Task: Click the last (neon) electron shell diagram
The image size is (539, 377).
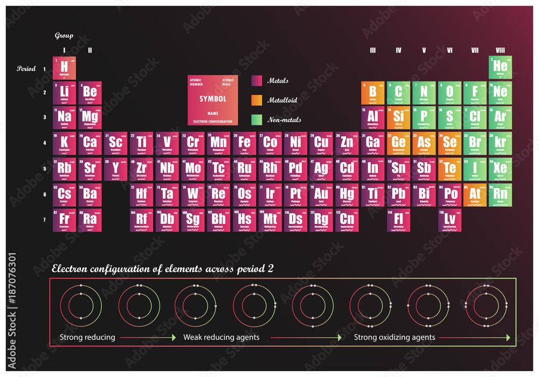Action: (486, 305)
